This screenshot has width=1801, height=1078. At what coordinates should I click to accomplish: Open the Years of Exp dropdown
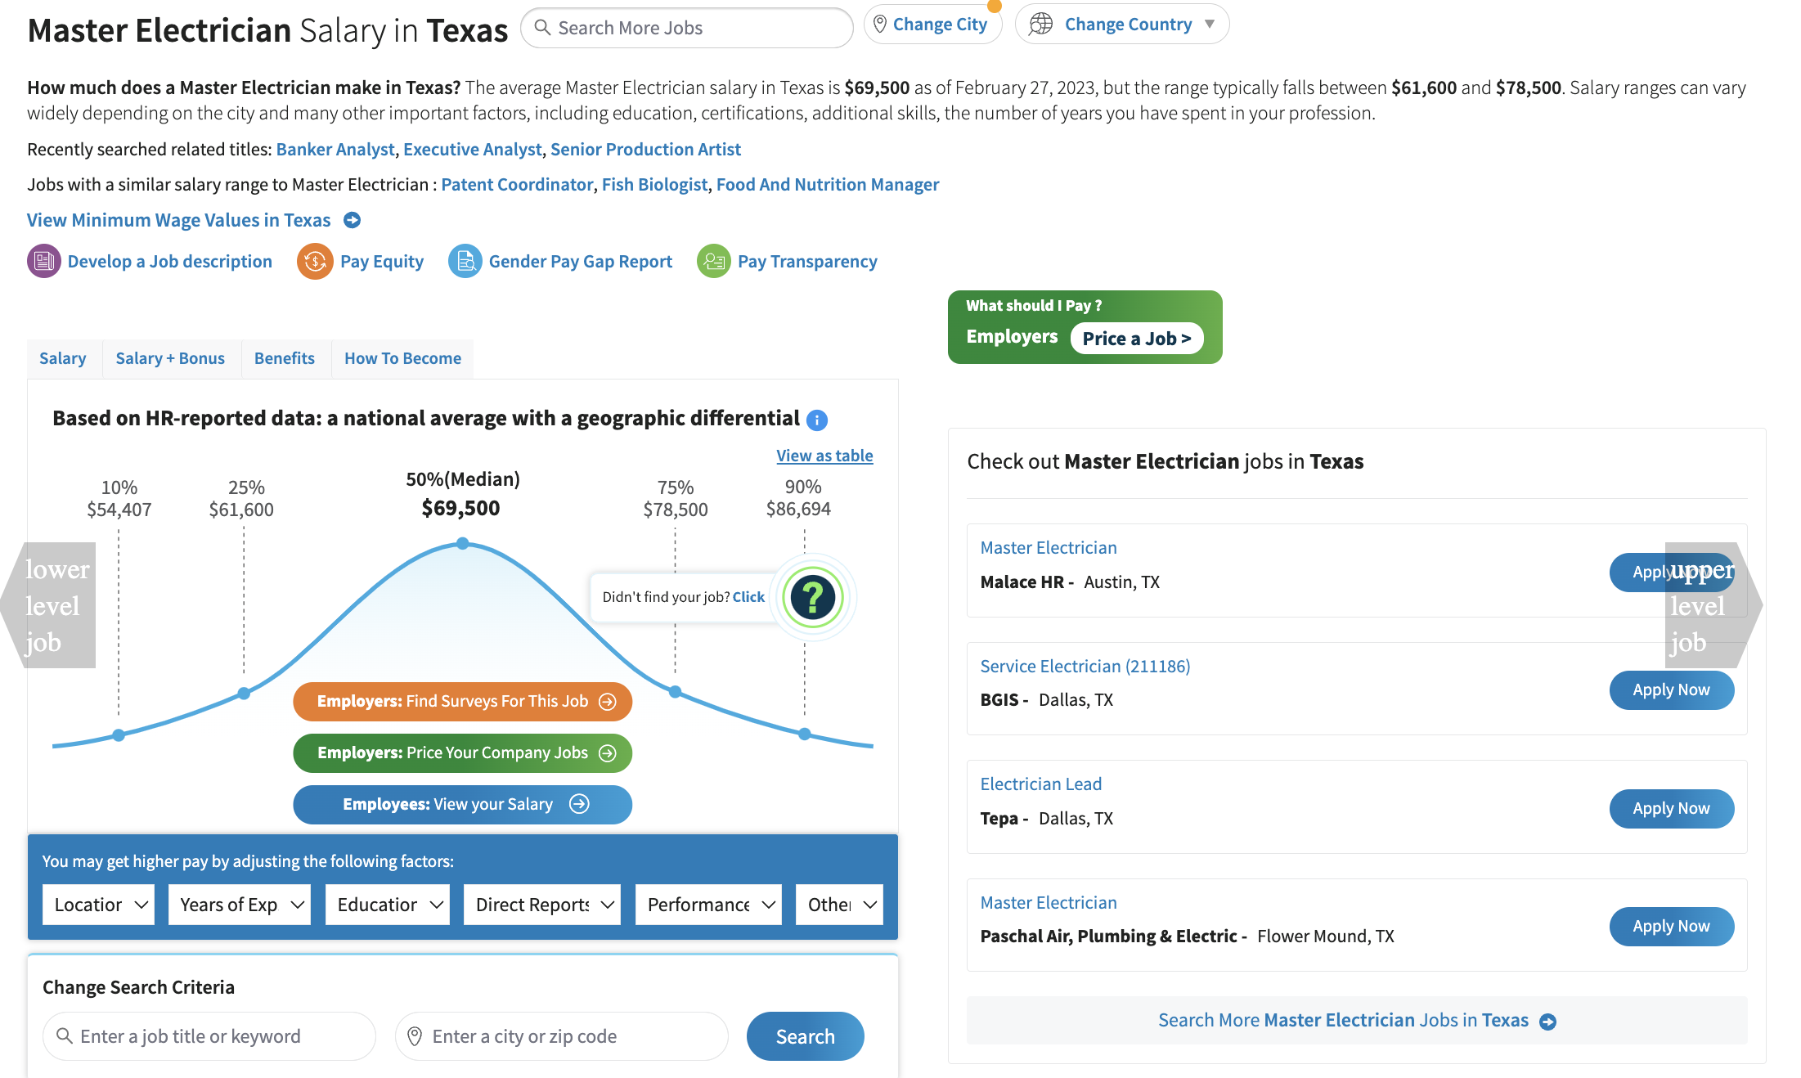pos(240,905)
